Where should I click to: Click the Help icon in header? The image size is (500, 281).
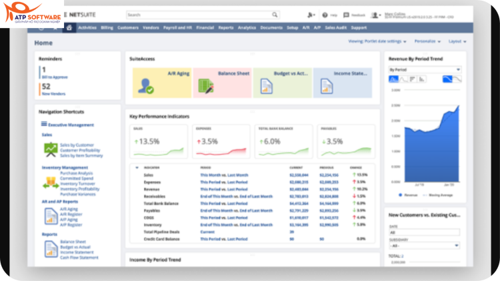(x=325, y=15)
